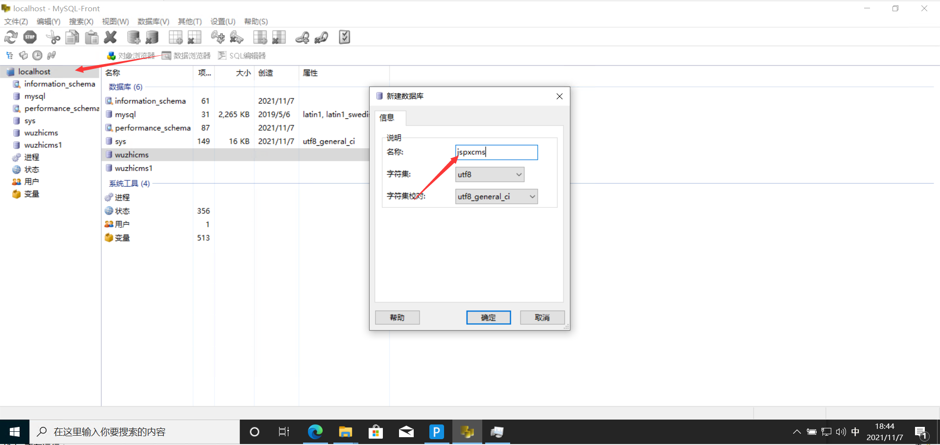Open the 搜索(X) menu

[81, 22]
